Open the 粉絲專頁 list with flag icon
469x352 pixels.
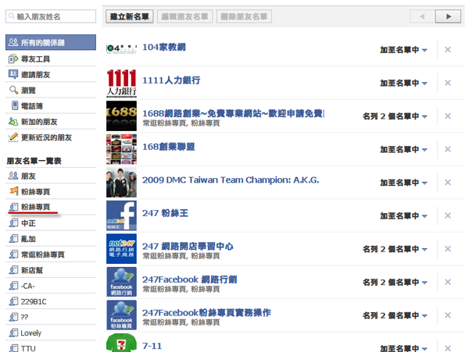tap(51, 191)
